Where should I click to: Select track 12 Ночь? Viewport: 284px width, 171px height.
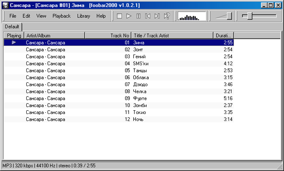coord(119,119)
